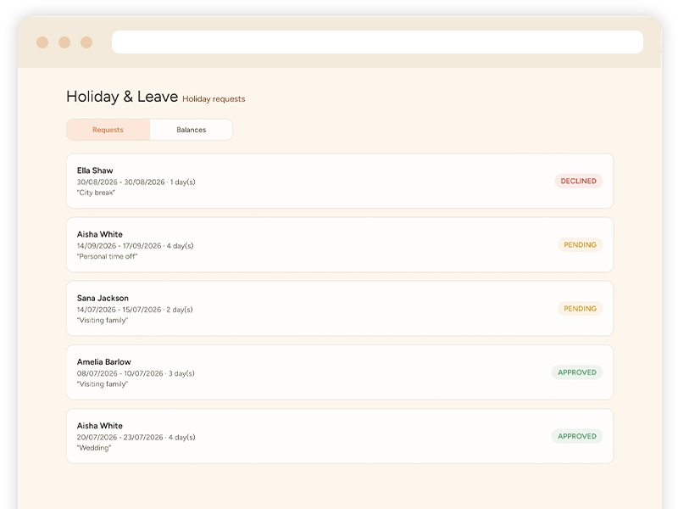Click the date range 08/07/2026 - 10/07/2026

pyautogui.click(x=119, y=373)
